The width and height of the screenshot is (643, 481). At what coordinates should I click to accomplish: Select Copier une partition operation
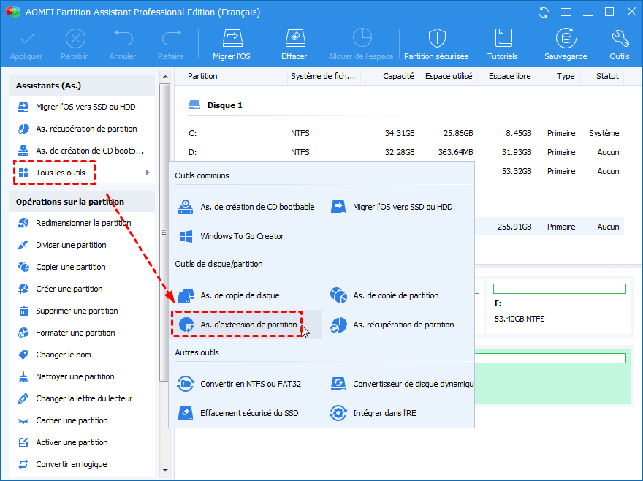click(82, 267)
